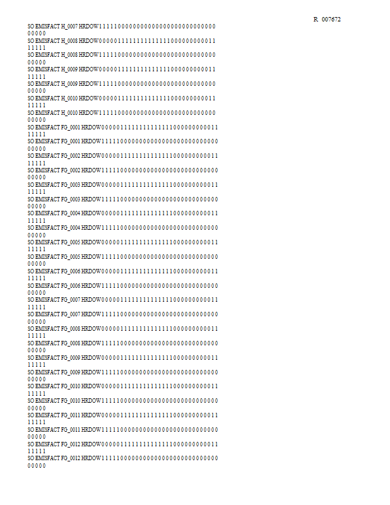This screenshot has height=505, width=390.
Task: Select the H_0007 HRDOW line beginning 11111
Action: (122, 30)
